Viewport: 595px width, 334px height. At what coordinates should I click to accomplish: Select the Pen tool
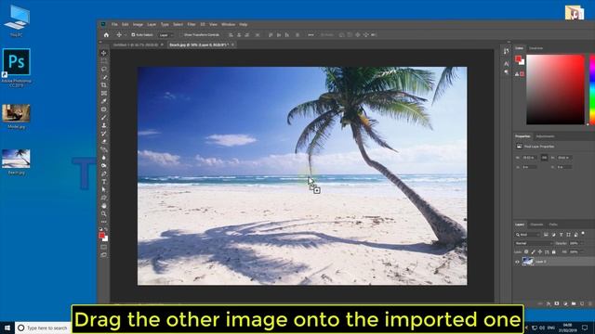[103, 173]
